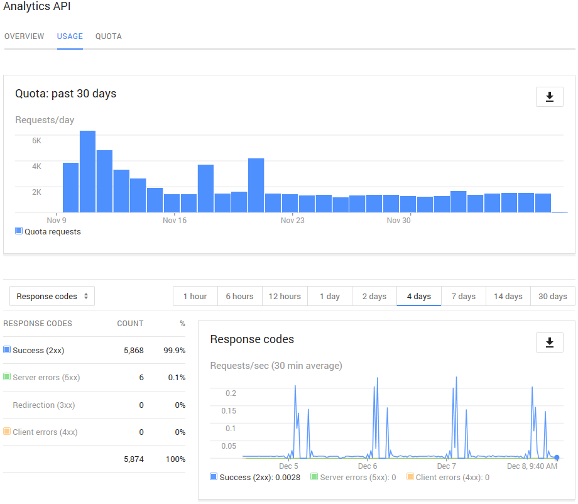578x504 pixels.
Task: Click the Client errors (4xx) orange swatch in table
Action: [x=7, y=431]
